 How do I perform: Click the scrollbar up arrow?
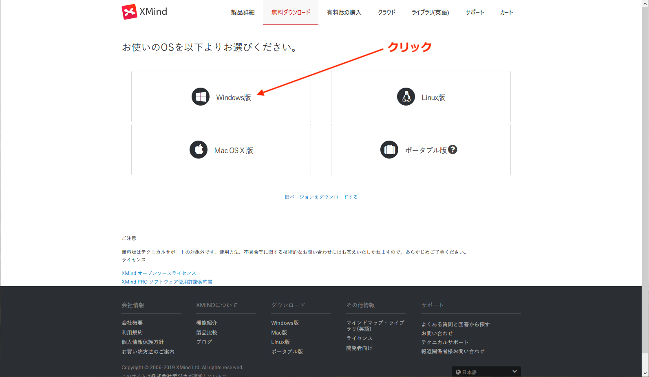pyautogui.click(x=645, y=3)
